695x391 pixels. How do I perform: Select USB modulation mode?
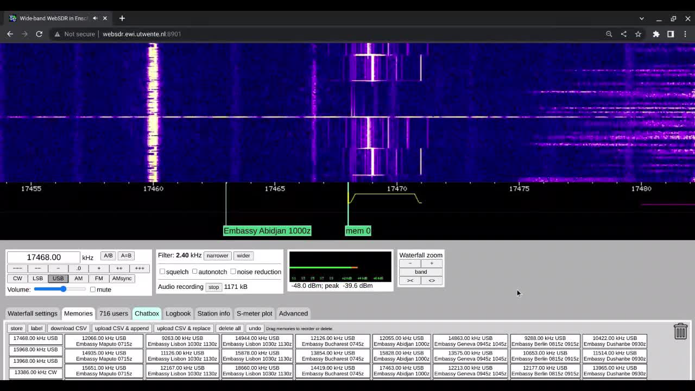pos(58,279)
